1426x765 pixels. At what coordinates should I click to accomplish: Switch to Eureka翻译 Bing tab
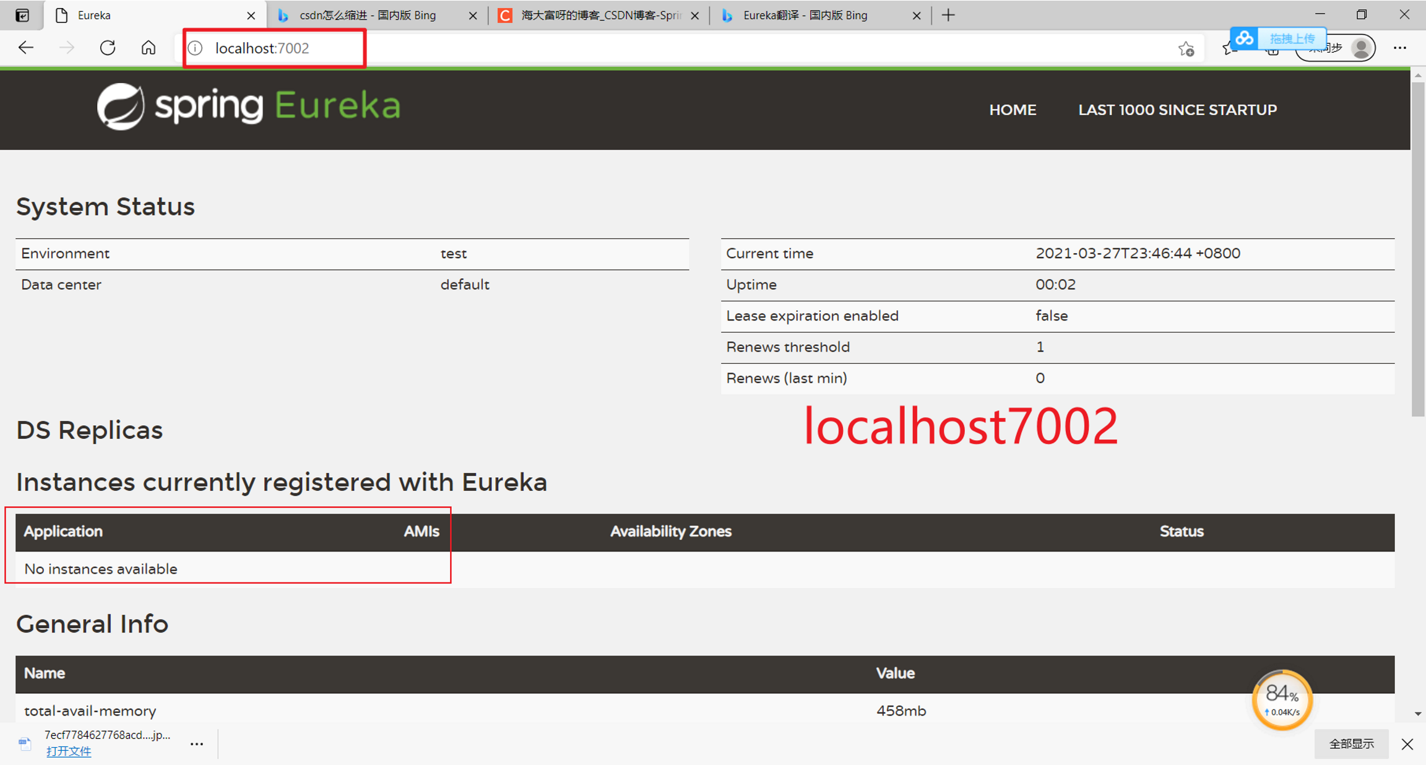(x=805, y=15)
